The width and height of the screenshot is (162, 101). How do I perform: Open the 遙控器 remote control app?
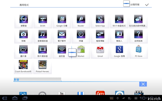point(62,52)
